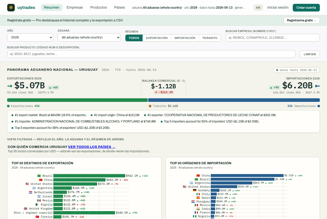The height and width of the screenshot is (219, 327).
Task: Click the Israel flag in export destinations chart
Action: (39, 196)
